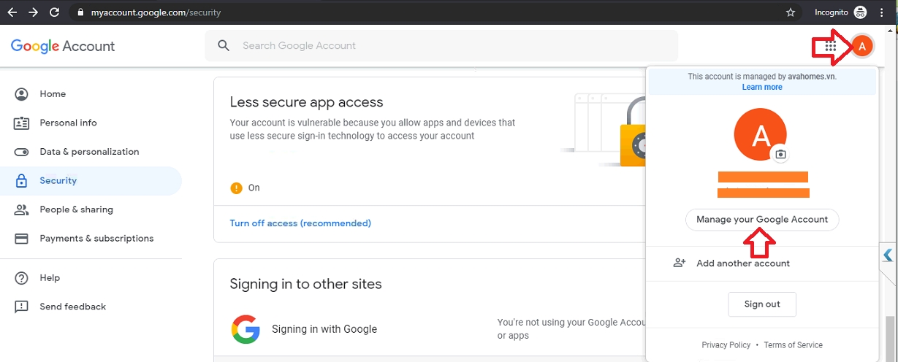Image resolution: width=898 pixels, height=362 pixels.
Task: Bookmark this page with star icon
Action: [x=790, y=12]
